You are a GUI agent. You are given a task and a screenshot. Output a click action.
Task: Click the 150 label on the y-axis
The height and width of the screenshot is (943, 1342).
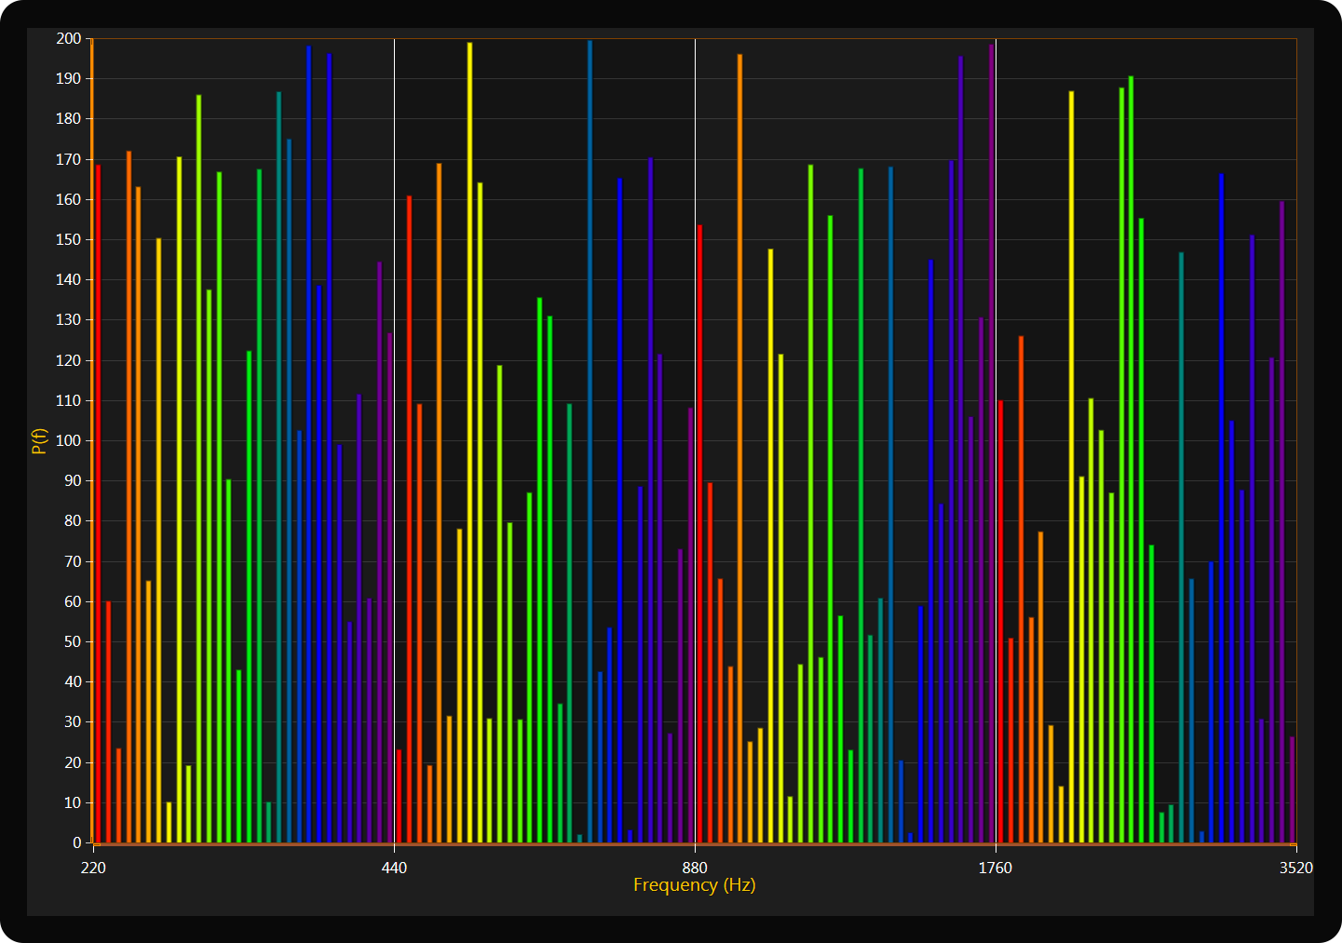point(69,240)
